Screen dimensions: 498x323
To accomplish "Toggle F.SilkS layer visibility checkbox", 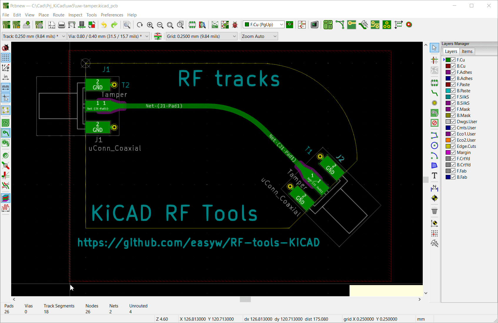I will coord(453,97).
